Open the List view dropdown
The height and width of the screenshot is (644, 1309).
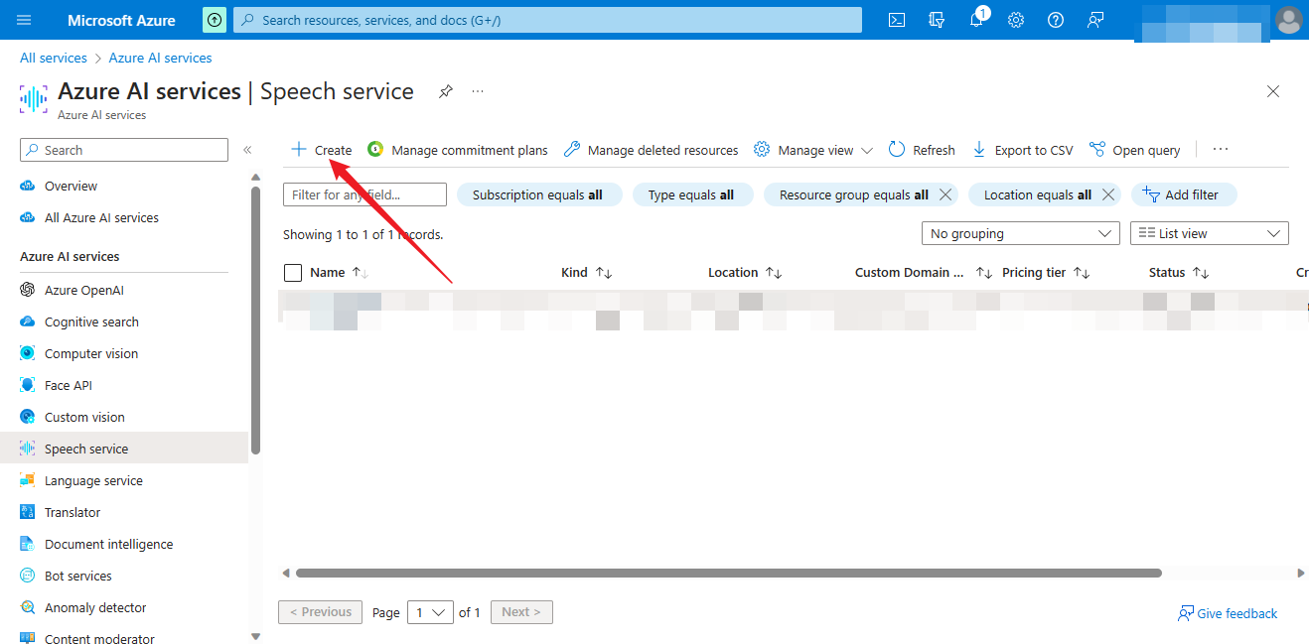coord(1210,233)
